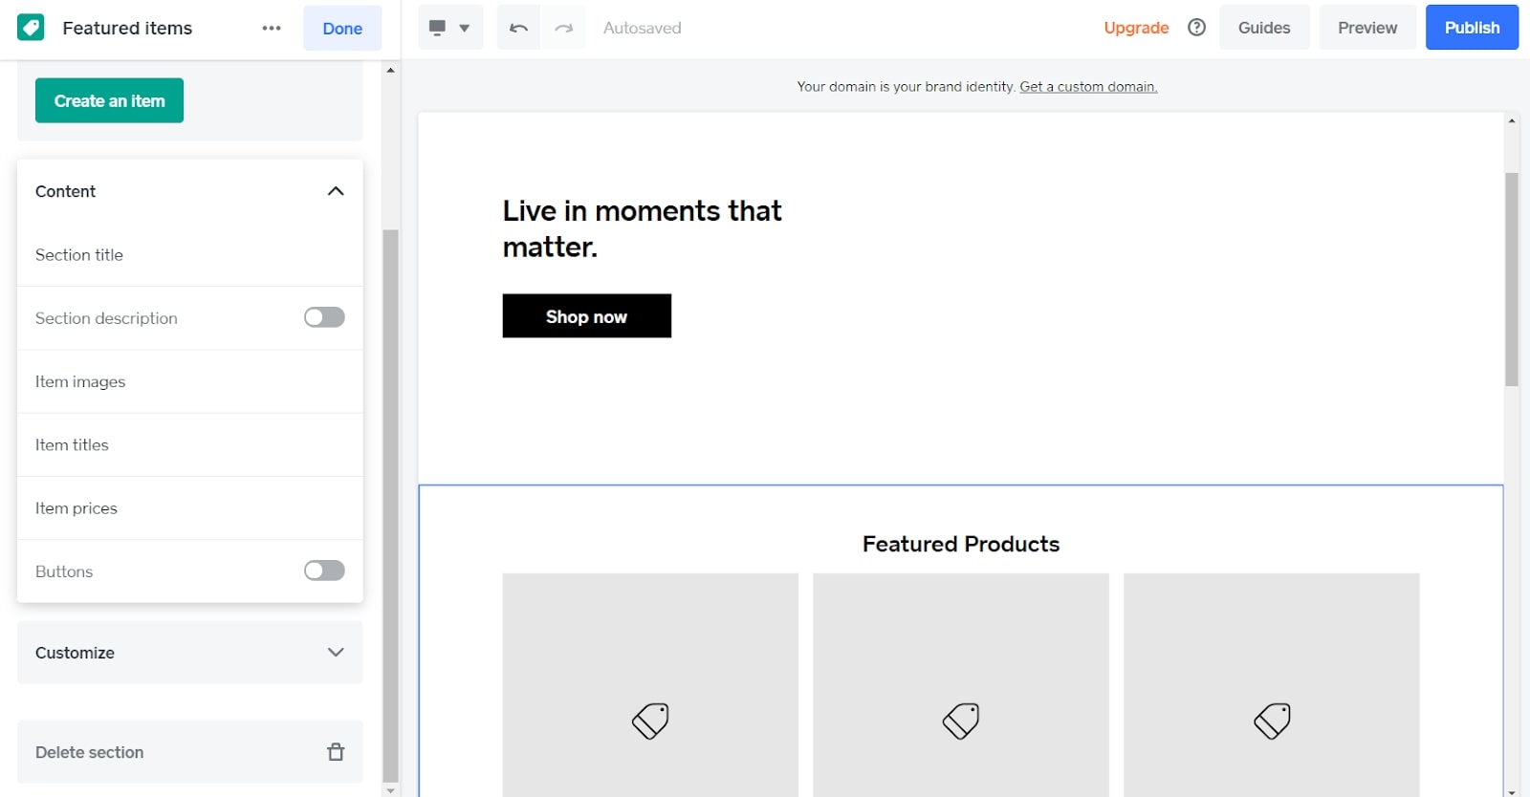
Task: Click the Done button
Action: pyautogui.click(x=342, y=28)
